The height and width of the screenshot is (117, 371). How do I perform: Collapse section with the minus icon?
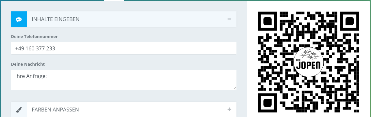click(x=229, y=19)
